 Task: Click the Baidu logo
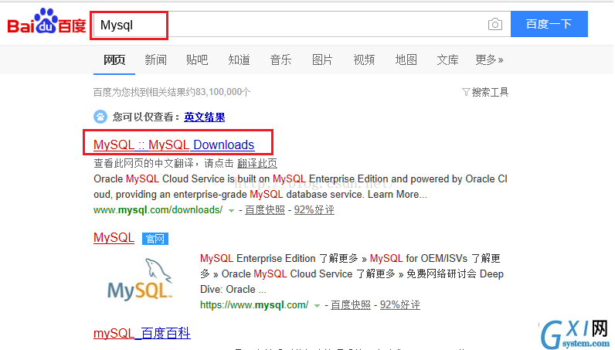pos(46,22)
